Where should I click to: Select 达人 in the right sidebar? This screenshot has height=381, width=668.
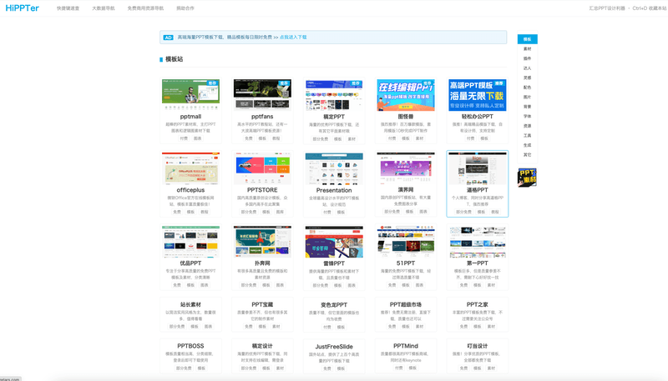coord(528,68)
